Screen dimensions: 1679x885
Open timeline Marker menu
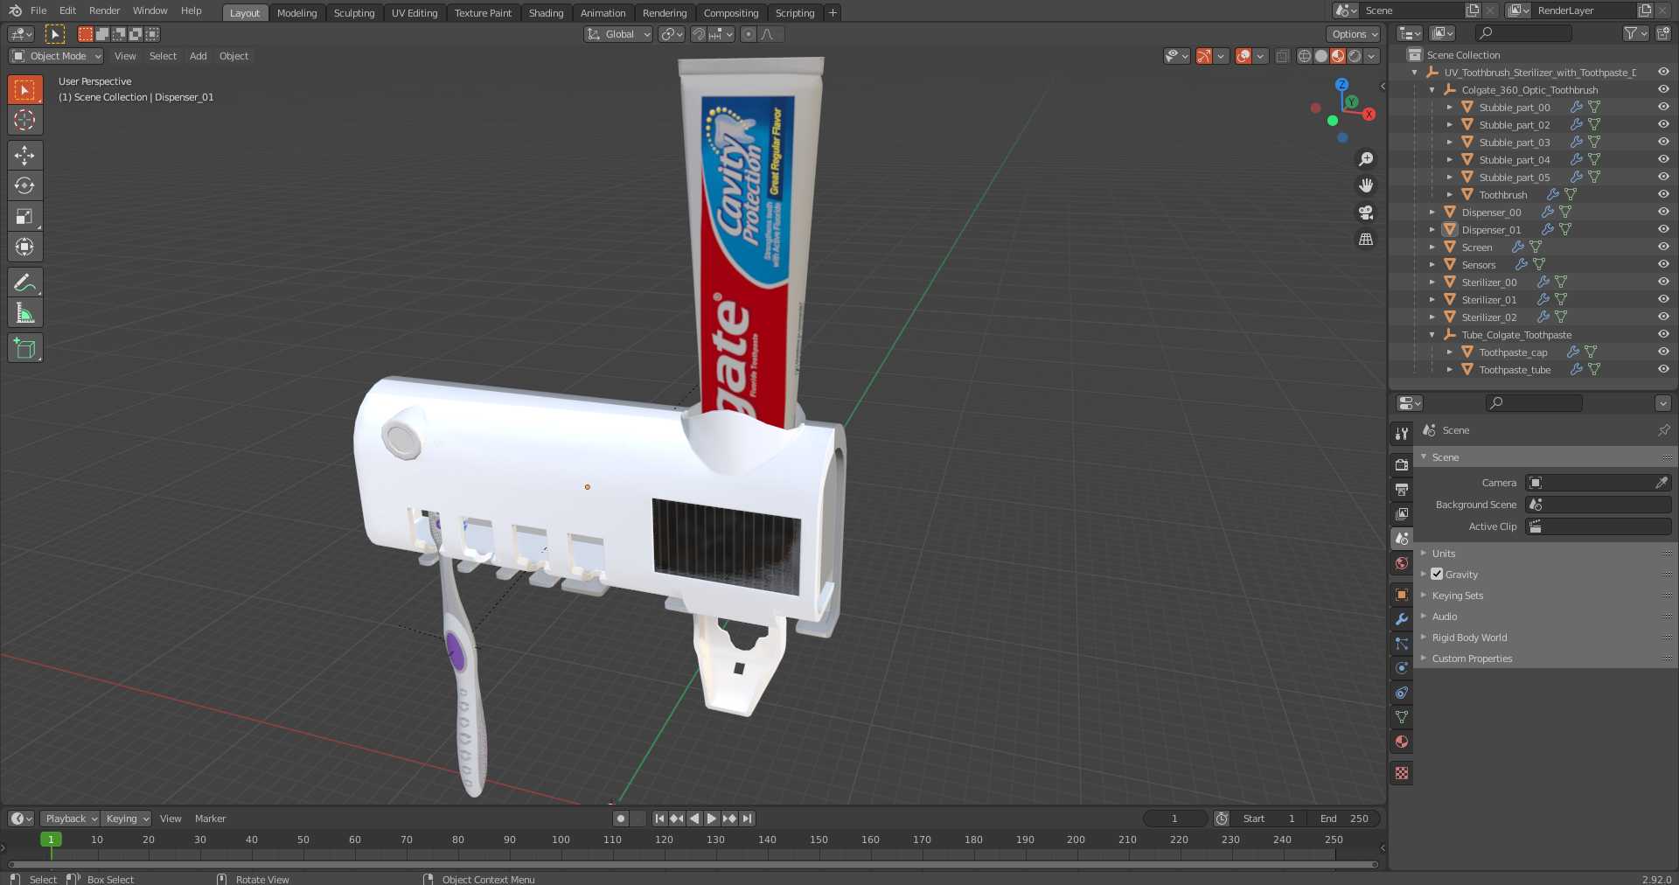point(210,819)
